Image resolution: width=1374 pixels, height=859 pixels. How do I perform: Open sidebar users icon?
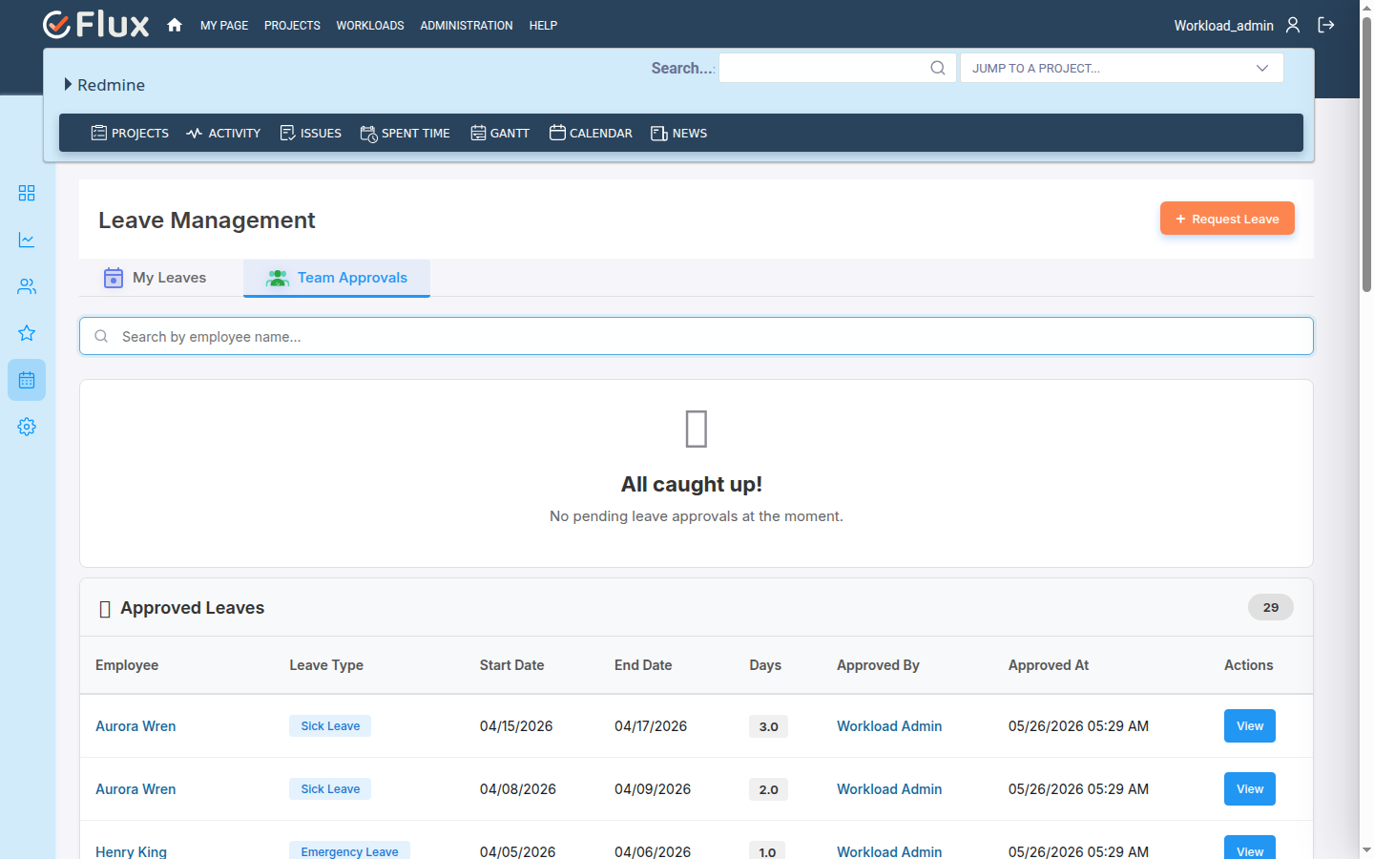pyautogui.click(x=27, y=286)
